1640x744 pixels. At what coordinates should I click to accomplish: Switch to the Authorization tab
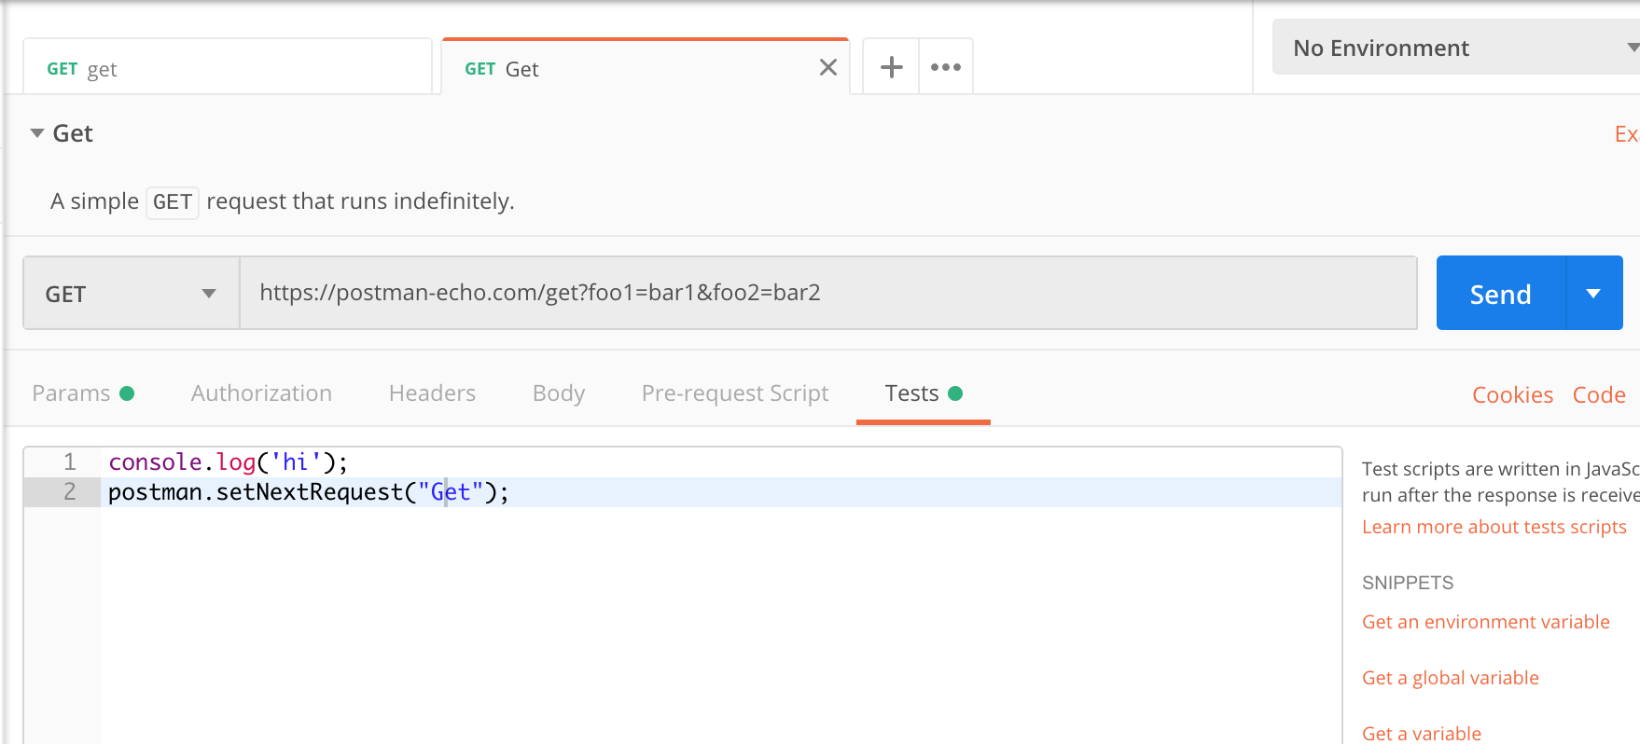point(261,393)
